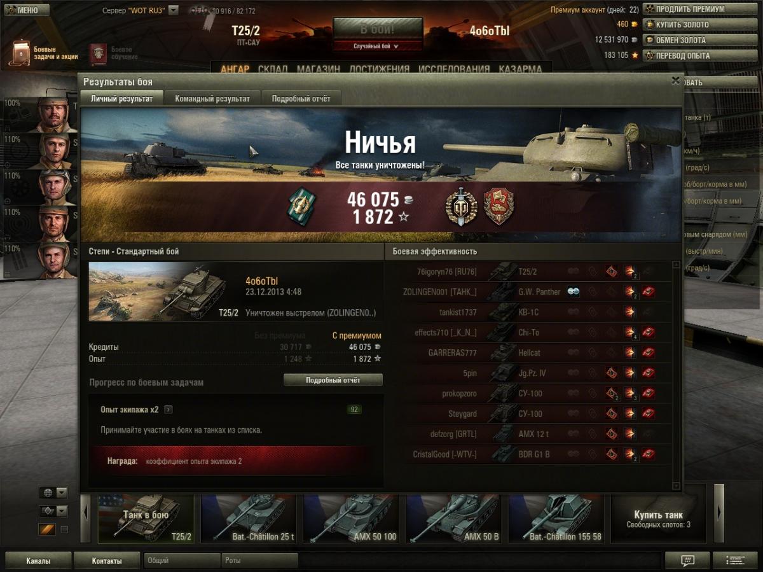
Task: Click the kill icon in the Chi-To row
Action: tap(649, 333)
